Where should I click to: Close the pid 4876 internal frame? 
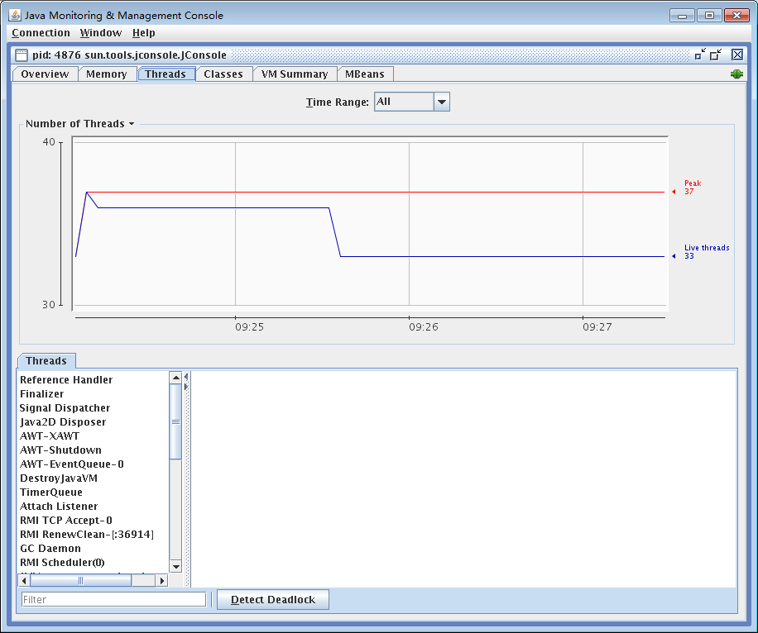[736, 55]
